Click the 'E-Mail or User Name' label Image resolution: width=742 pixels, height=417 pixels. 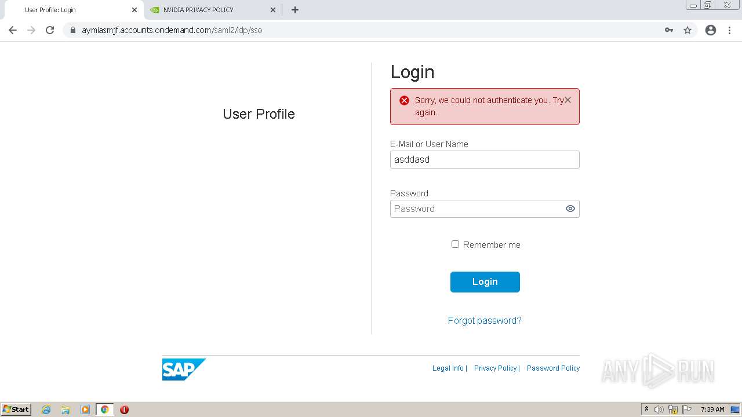click(x=429, y=144)
